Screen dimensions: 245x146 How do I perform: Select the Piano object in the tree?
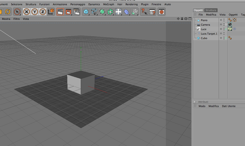point(204,20)
